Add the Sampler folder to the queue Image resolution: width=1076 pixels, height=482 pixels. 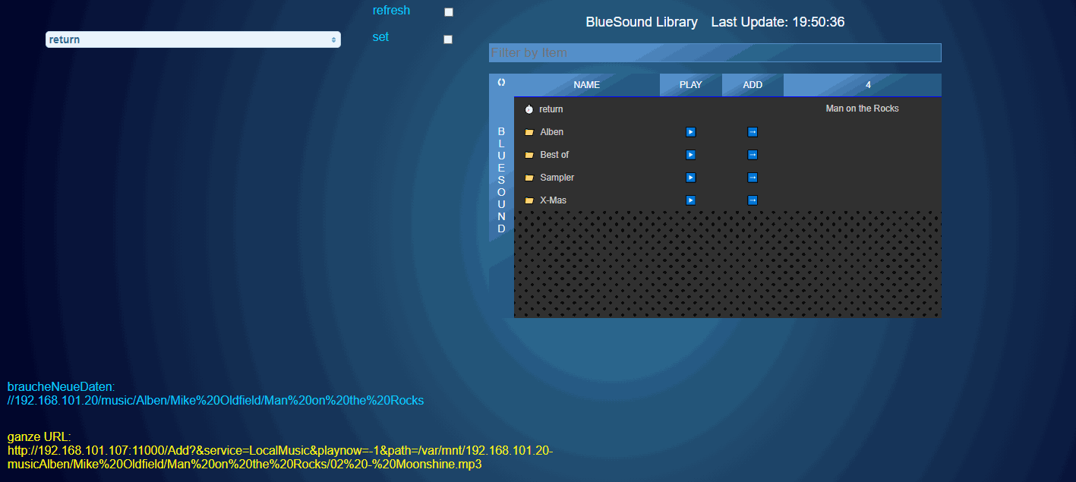[753, 178]
